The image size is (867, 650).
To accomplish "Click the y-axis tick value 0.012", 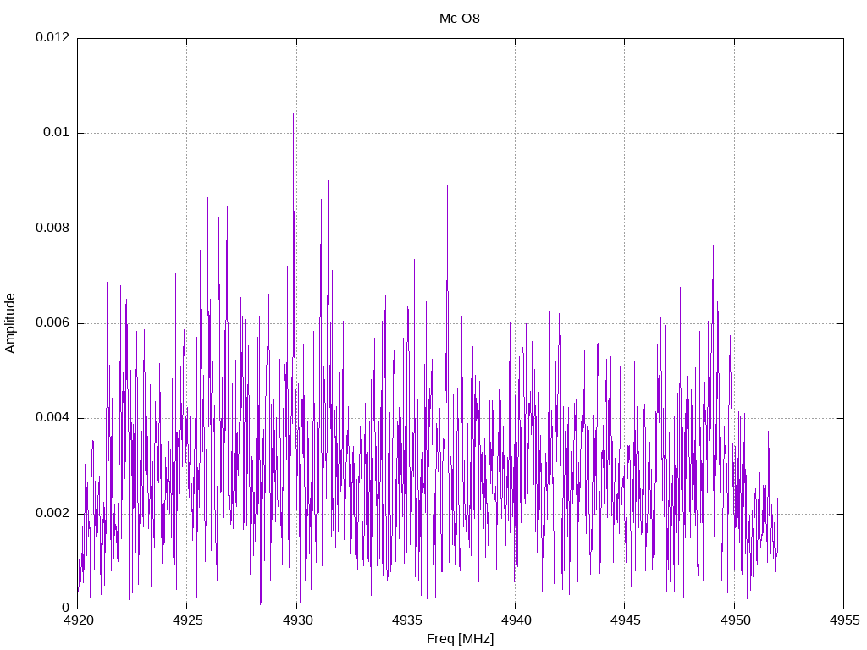I will point(52,37).
